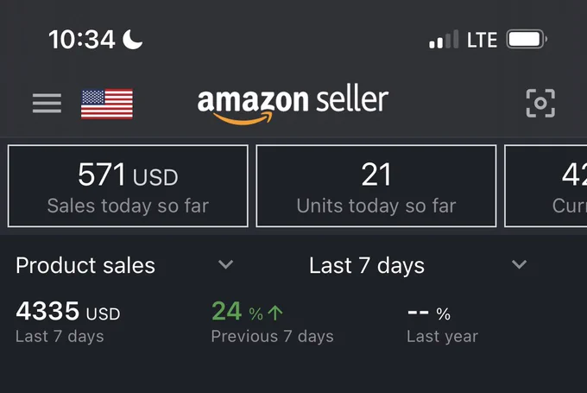Open the barcode scanner camera icon

(540, 103)
